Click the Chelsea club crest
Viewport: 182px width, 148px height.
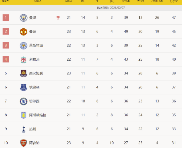tap(23, 101)
